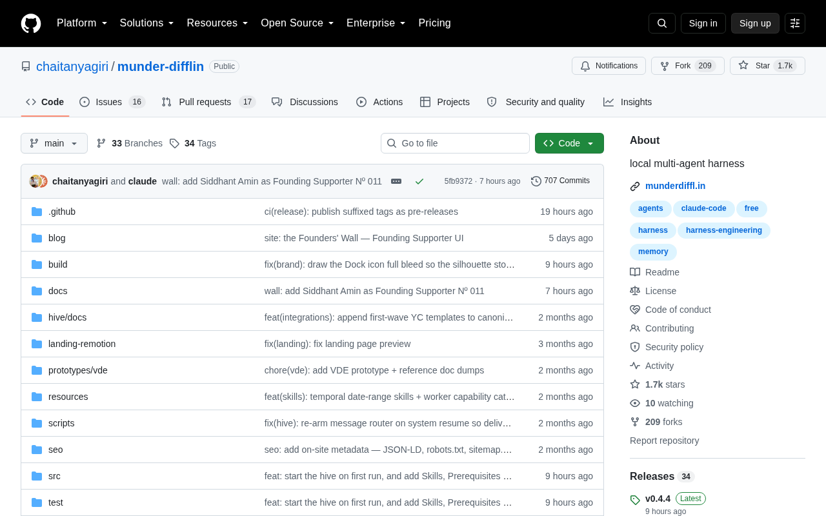This screenshot has width=826, height=516.
Task: Click the Sign up button
Action: coord(755,23)
